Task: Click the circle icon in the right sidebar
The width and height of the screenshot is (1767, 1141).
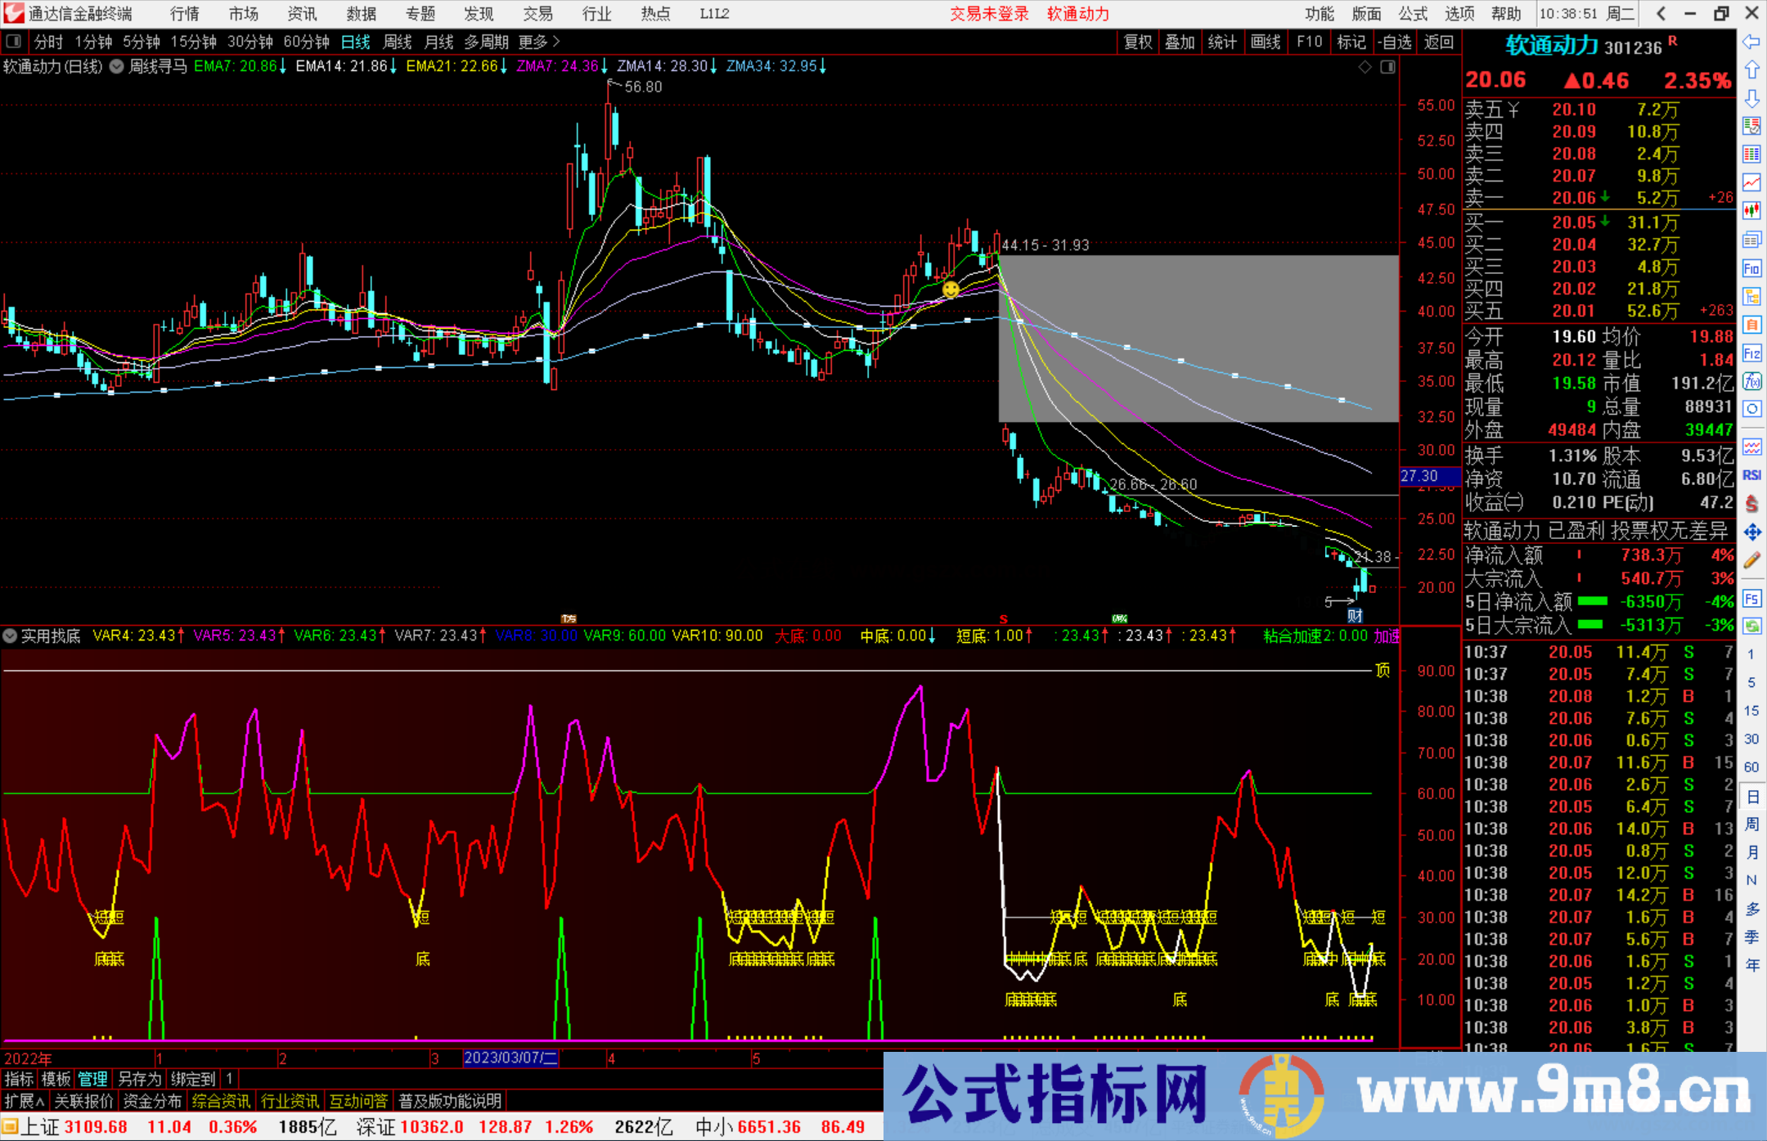Action: (x=1751, y=410)
